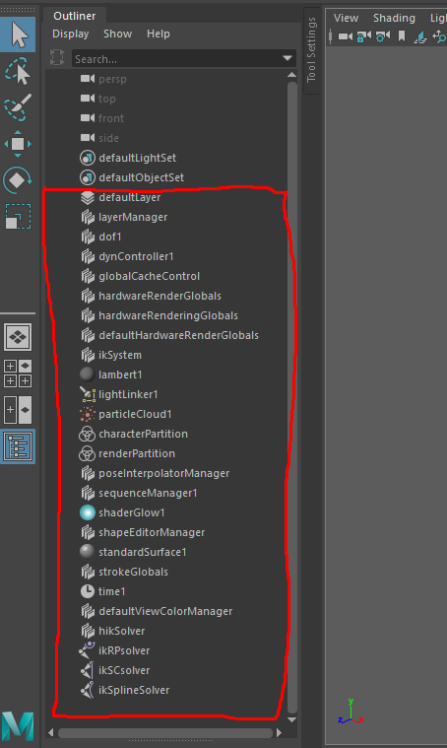The width and height of the screenshot is (447, 748).
Task: Toggle the viewport lock camera icon
Action: [364, 36]
